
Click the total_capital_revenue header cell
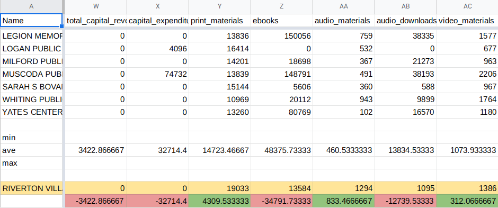[96, 21]
